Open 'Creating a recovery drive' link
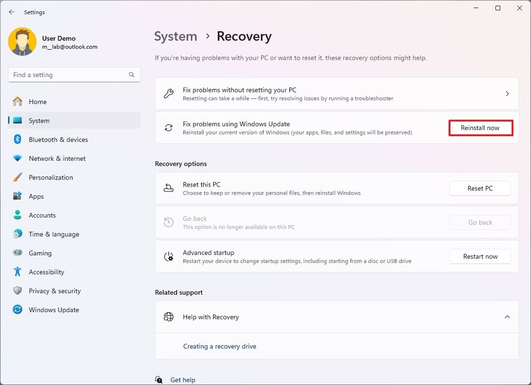531x385 pixels. click(x=219, y=346)
